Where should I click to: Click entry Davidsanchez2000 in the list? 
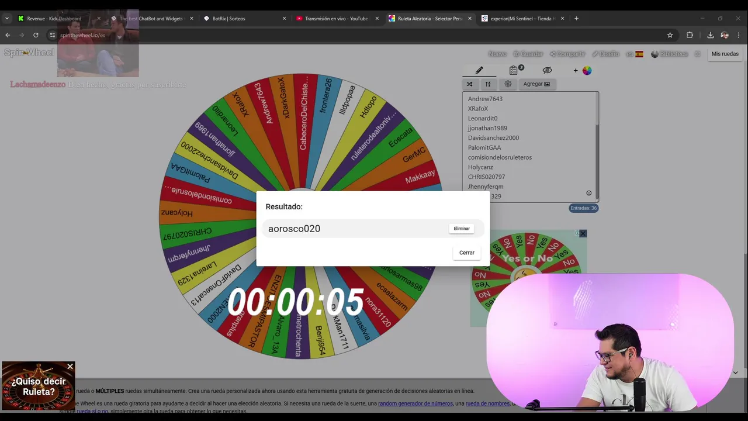click(x=493, y=138)
